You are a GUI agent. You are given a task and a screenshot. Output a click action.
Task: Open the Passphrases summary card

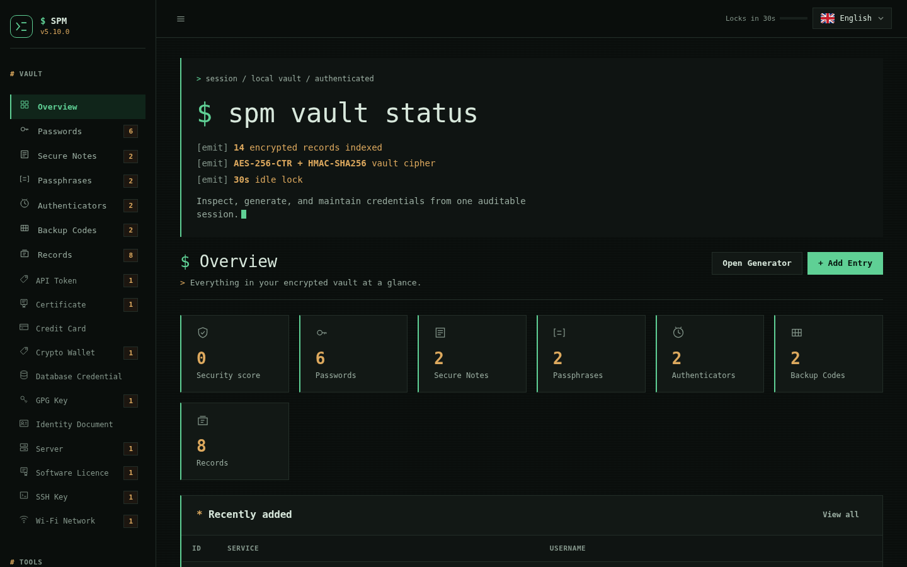(591, 353)
